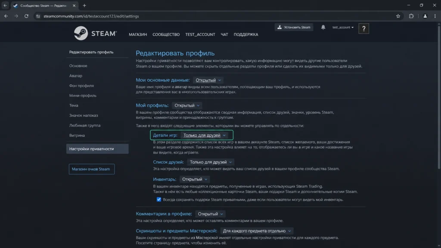Open СООБЩЕСТВО menu
Screen dimensions: 441x248
(166, 34)
